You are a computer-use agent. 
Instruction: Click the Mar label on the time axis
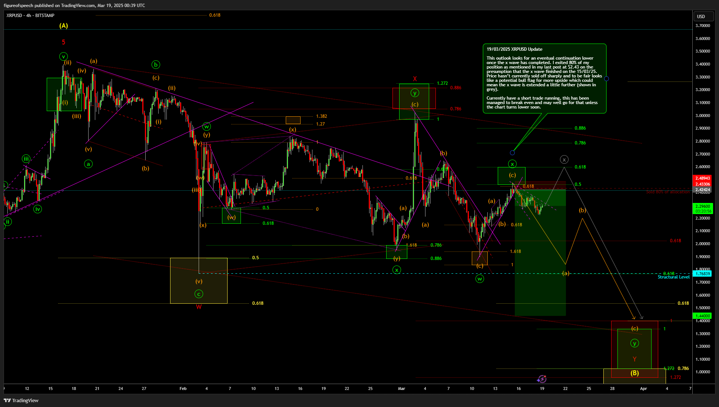(401, 388)
